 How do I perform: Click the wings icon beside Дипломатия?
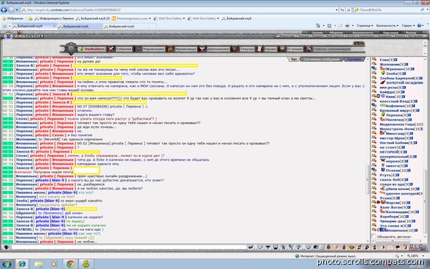pos(202,49)
